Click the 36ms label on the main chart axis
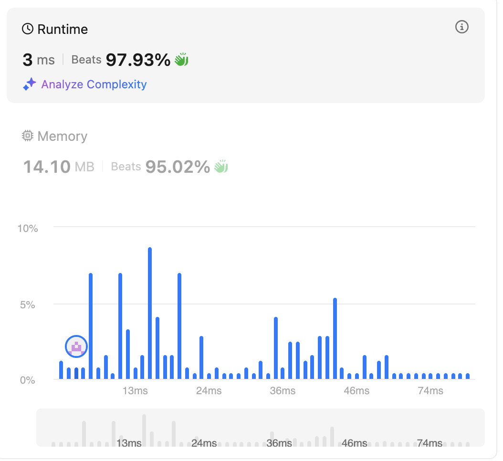Image resolution: width=503 pixels, height=461 pixels. pyautogui.click(x=283, y=391)
